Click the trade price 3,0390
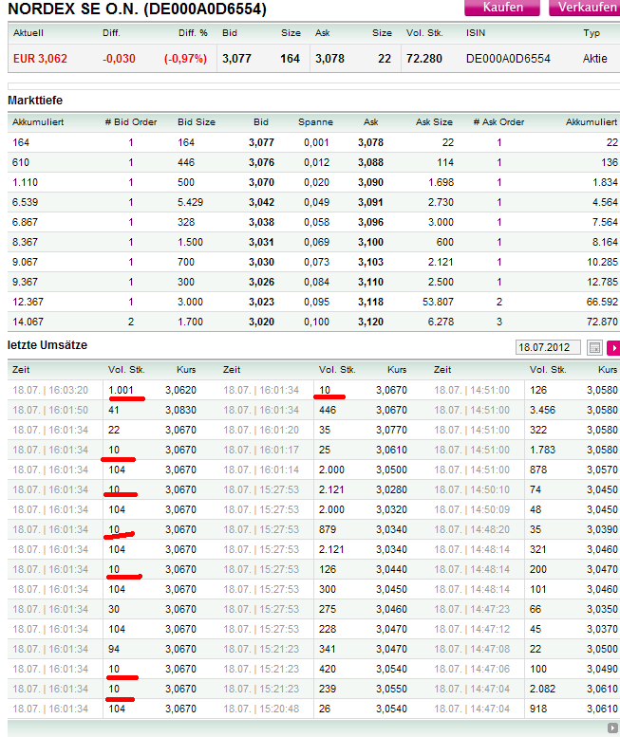 (x=602, y=529)
